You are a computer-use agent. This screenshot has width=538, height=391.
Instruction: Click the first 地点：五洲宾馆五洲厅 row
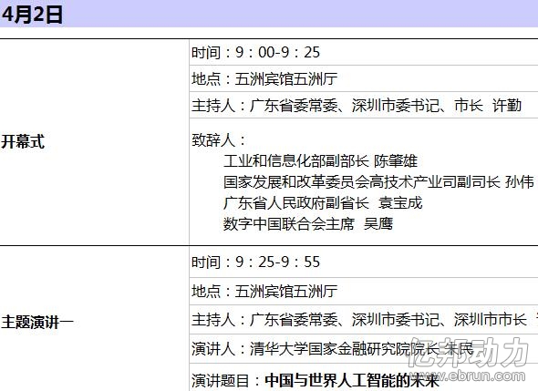click(x=364, y=78)
